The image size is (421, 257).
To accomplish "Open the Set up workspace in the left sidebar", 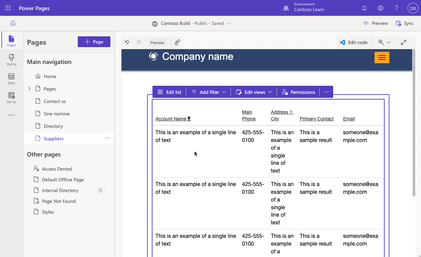I will [x=11, y=98].
